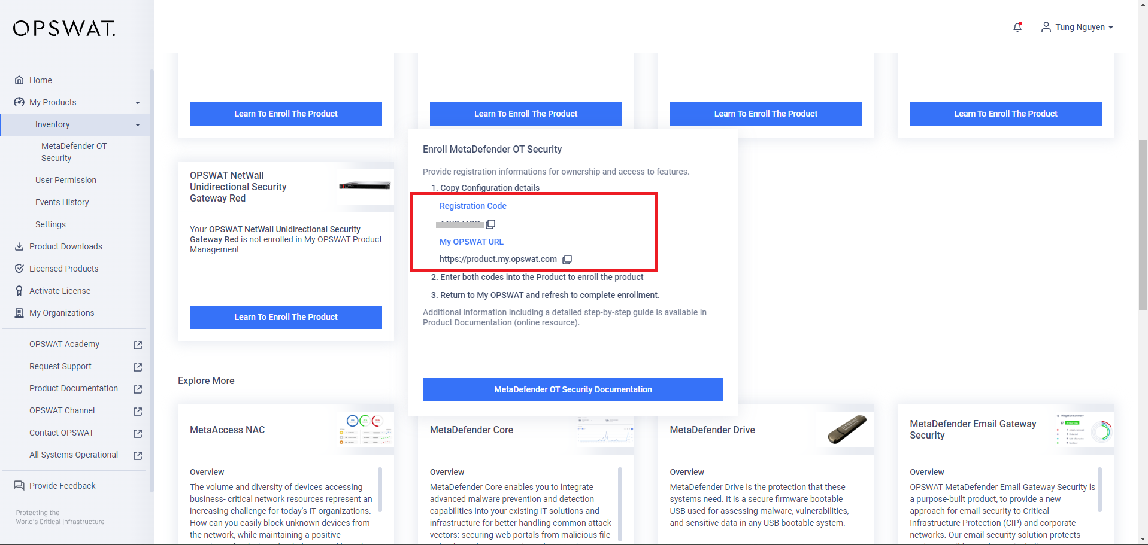Collapse the My Products chevron
1148x545 pixels.
click(x=138, y=103)
